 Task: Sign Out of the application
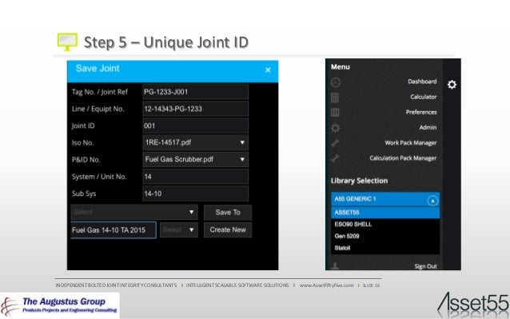[425, 266]
